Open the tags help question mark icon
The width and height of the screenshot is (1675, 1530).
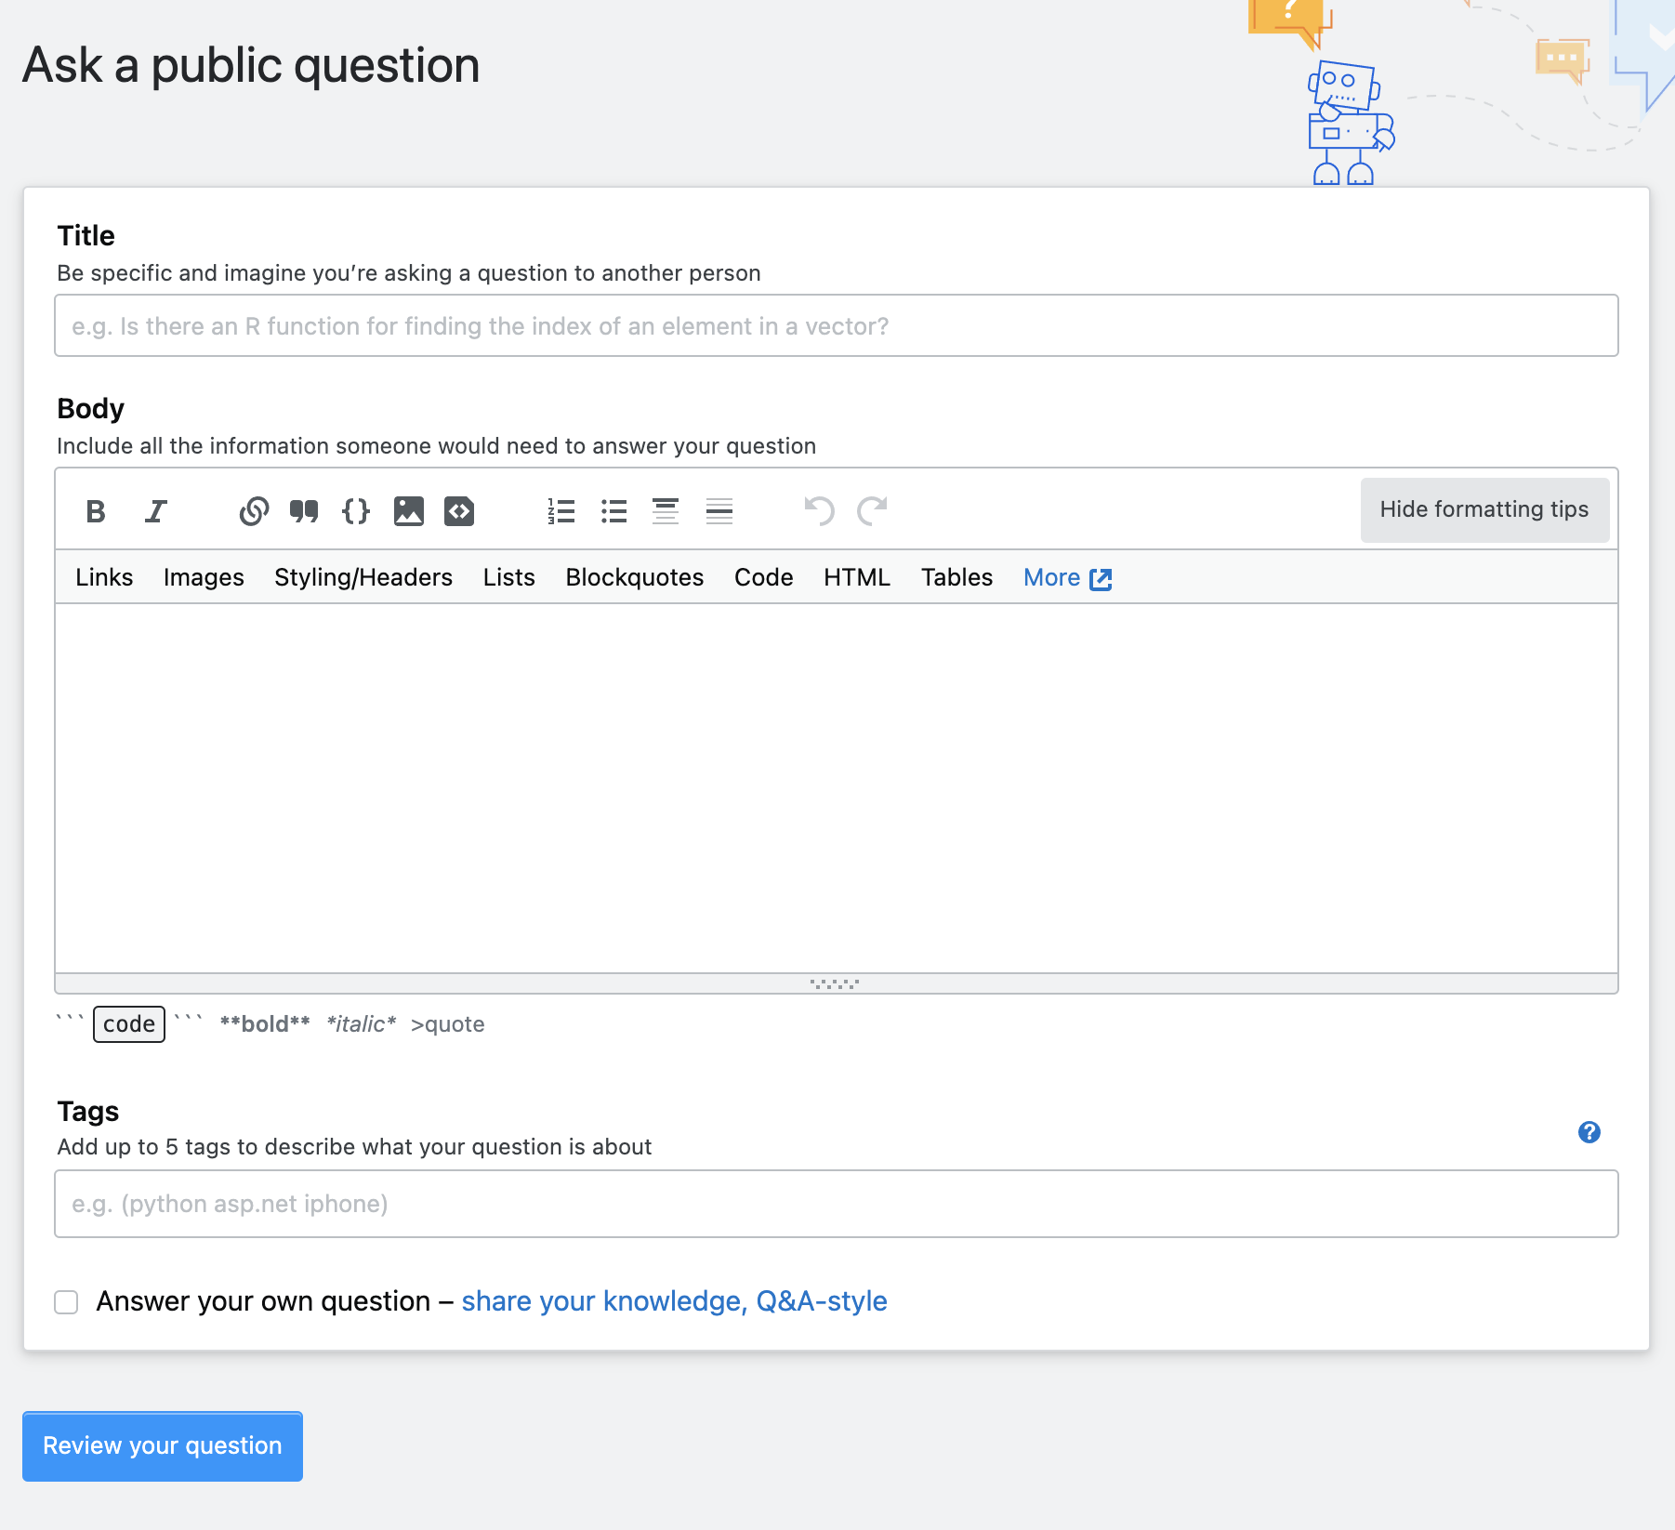click(1589, 1132)
